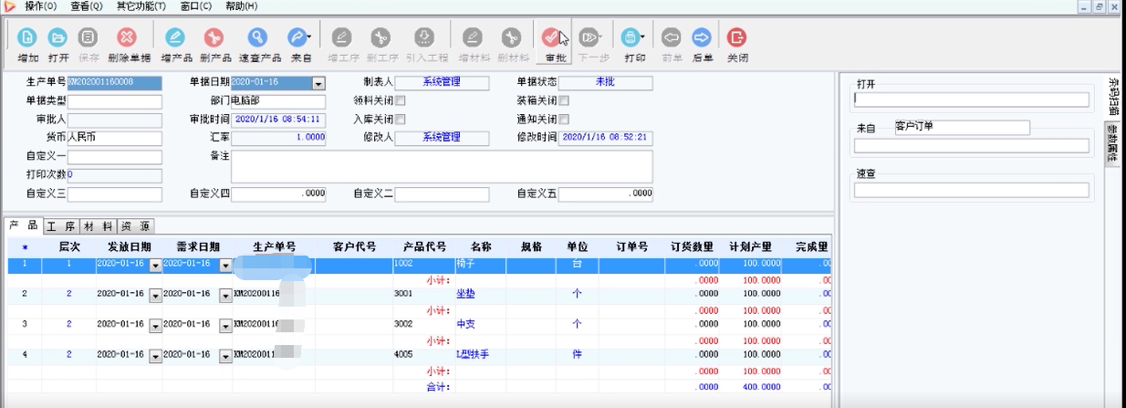Viewport: 1126px width, 408px height.
Task: Open the 查看(Q) menu
Action: click(87, 6)
